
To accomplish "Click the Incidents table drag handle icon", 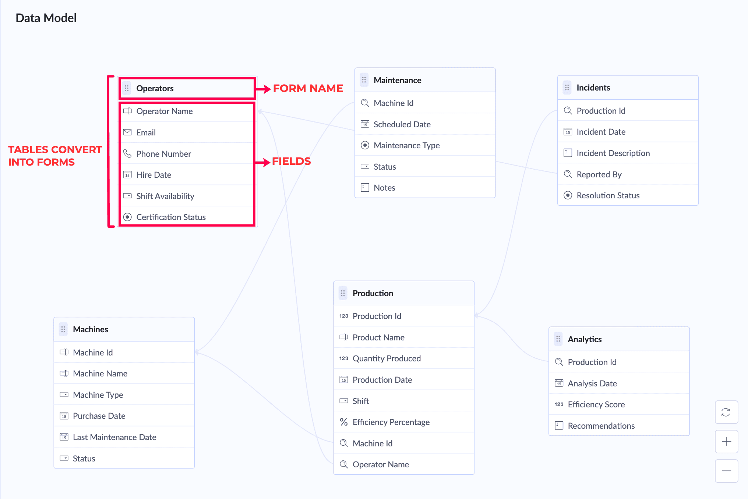I will pyautogui.click(x=567, y=88).
